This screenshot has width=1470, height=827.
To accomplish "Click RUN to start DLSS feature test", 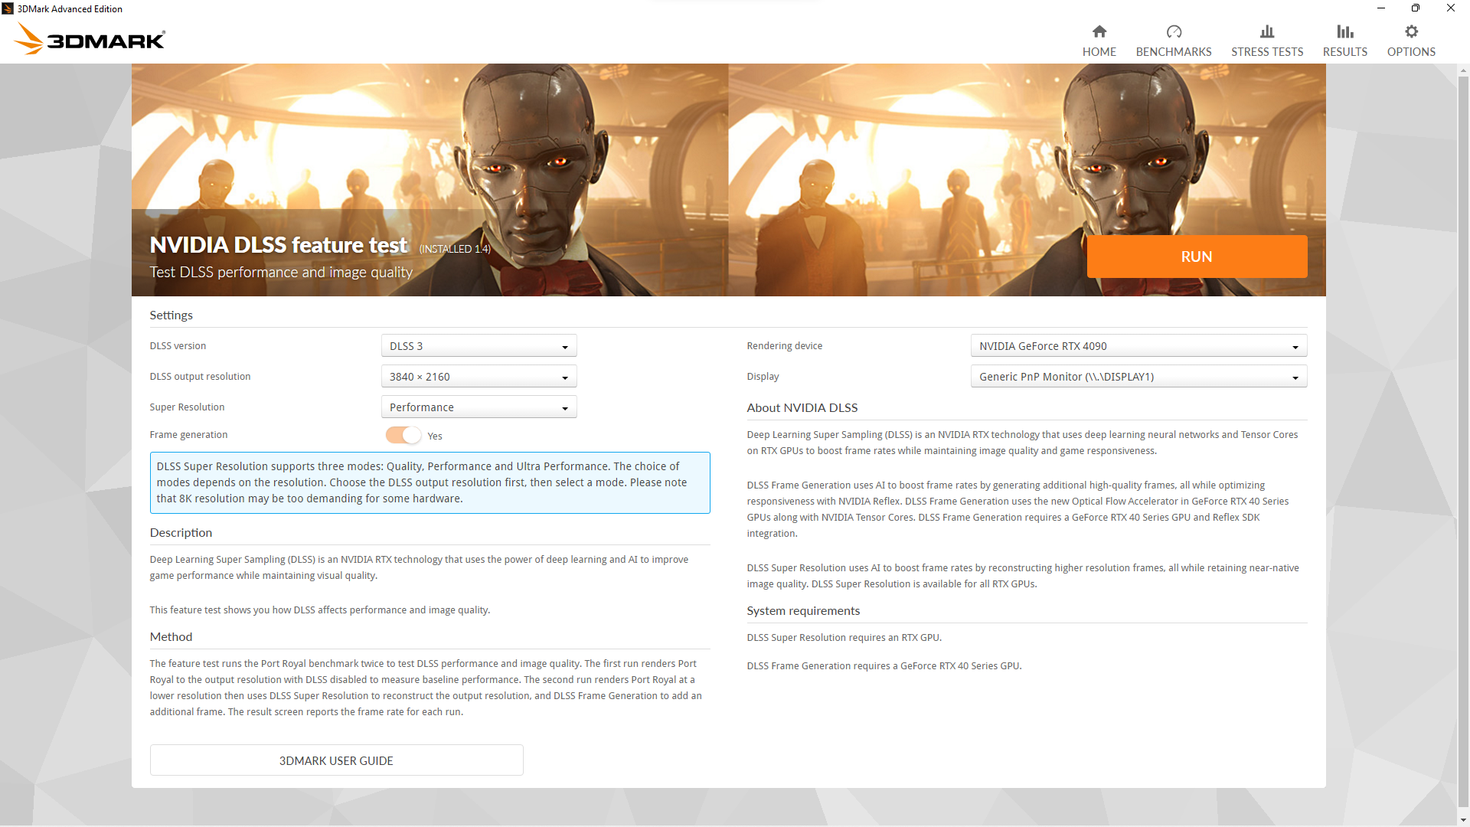I will (1195, 256).
